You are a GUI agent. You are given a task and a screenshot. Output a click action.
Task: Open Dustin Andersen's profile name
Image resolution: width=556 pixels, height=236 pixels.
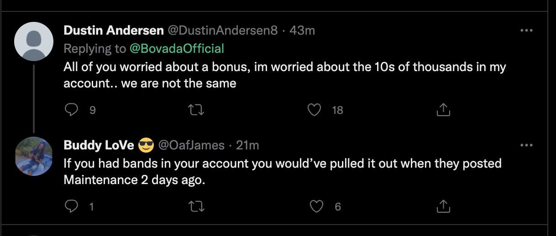click(114, 31)
